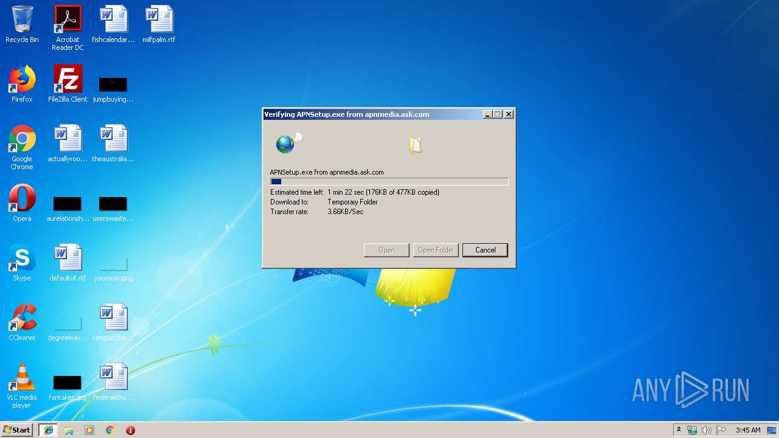This screenshot has width=779, height=438.
Task: Select the theaustralia Word document
Action: [x=113, y=144]
